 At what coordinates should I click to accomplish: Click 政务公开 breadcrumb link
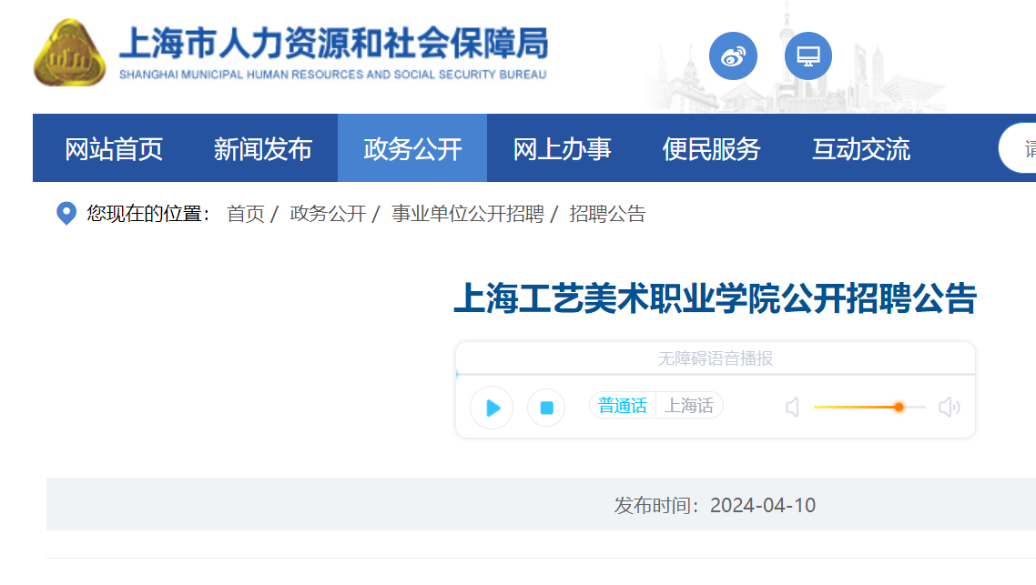[328, 214]
